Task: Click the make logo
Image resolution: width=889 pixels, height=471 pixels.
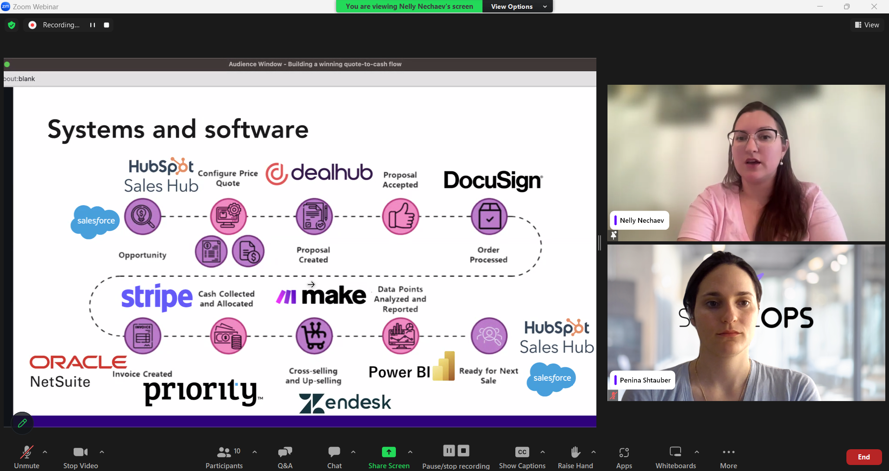Action: [321, 295]
